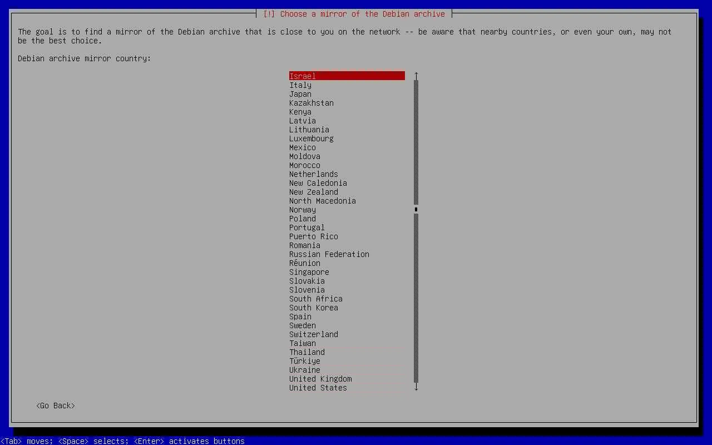
Task: Choose Moldova in the country list
Action: 347,156
